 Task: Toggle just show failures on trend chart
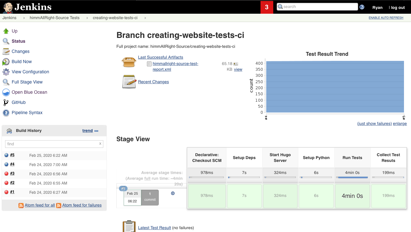[374, 124]
